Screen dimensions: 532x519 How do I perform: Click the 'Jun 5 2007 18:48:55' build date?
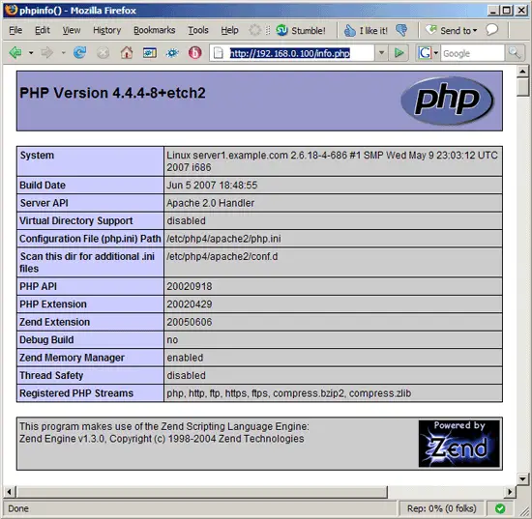click(212, 186)
